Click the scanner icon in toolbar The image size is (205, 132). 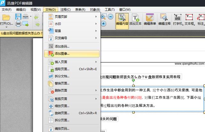click(x=26, y=17)
